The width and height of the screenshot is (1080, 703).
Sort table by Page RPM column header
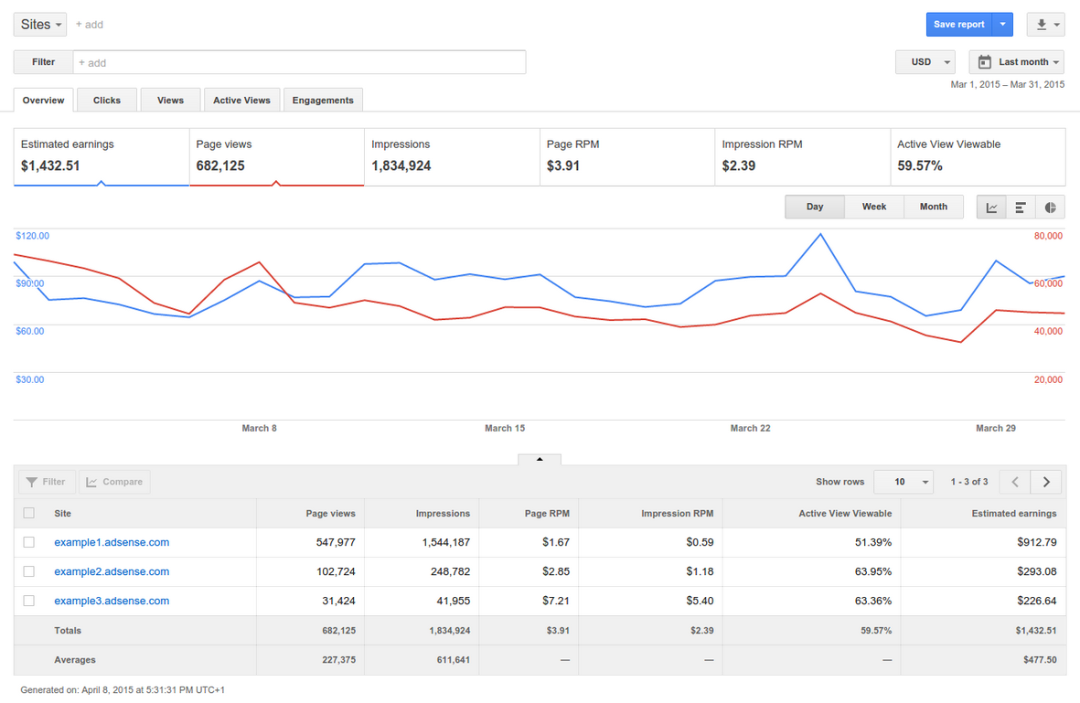[x=547, y=514]
